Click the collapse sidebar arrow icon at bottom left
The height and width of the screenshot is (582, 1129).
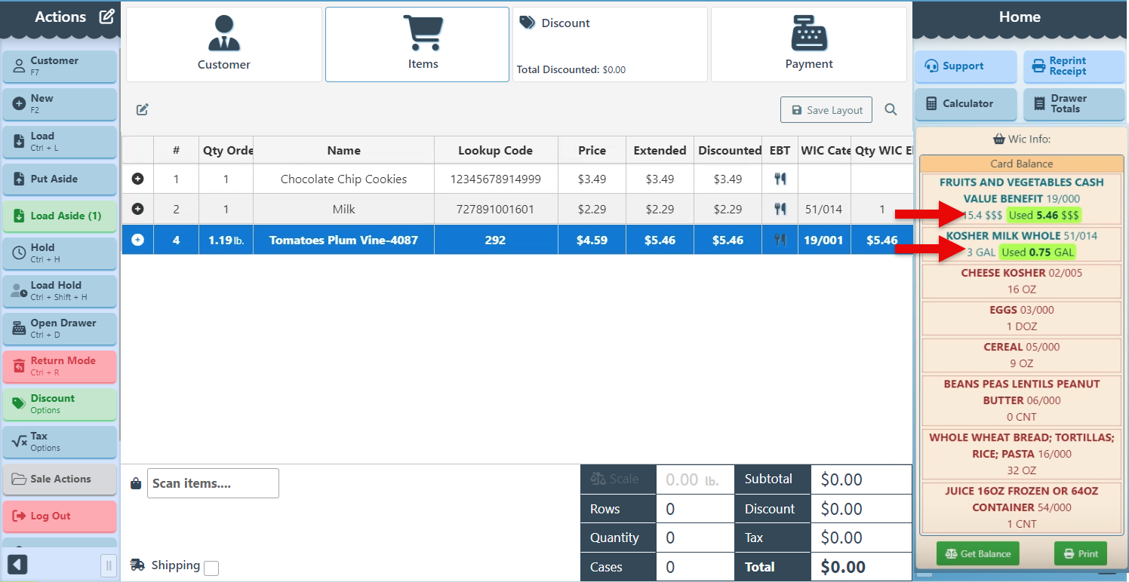pyautogui.click(x=17, y=565)
